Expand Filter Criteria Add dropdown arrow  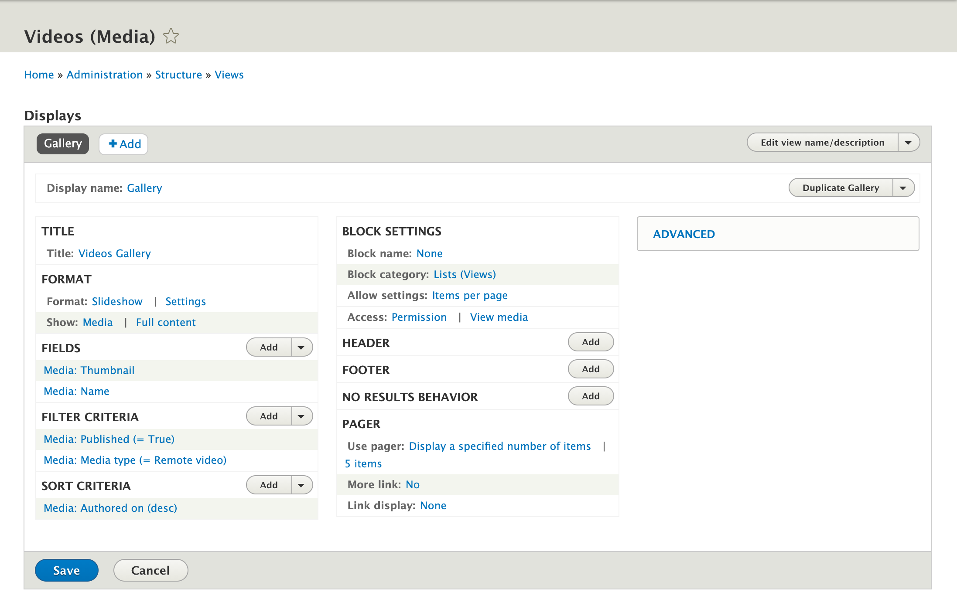coord(301,416)
